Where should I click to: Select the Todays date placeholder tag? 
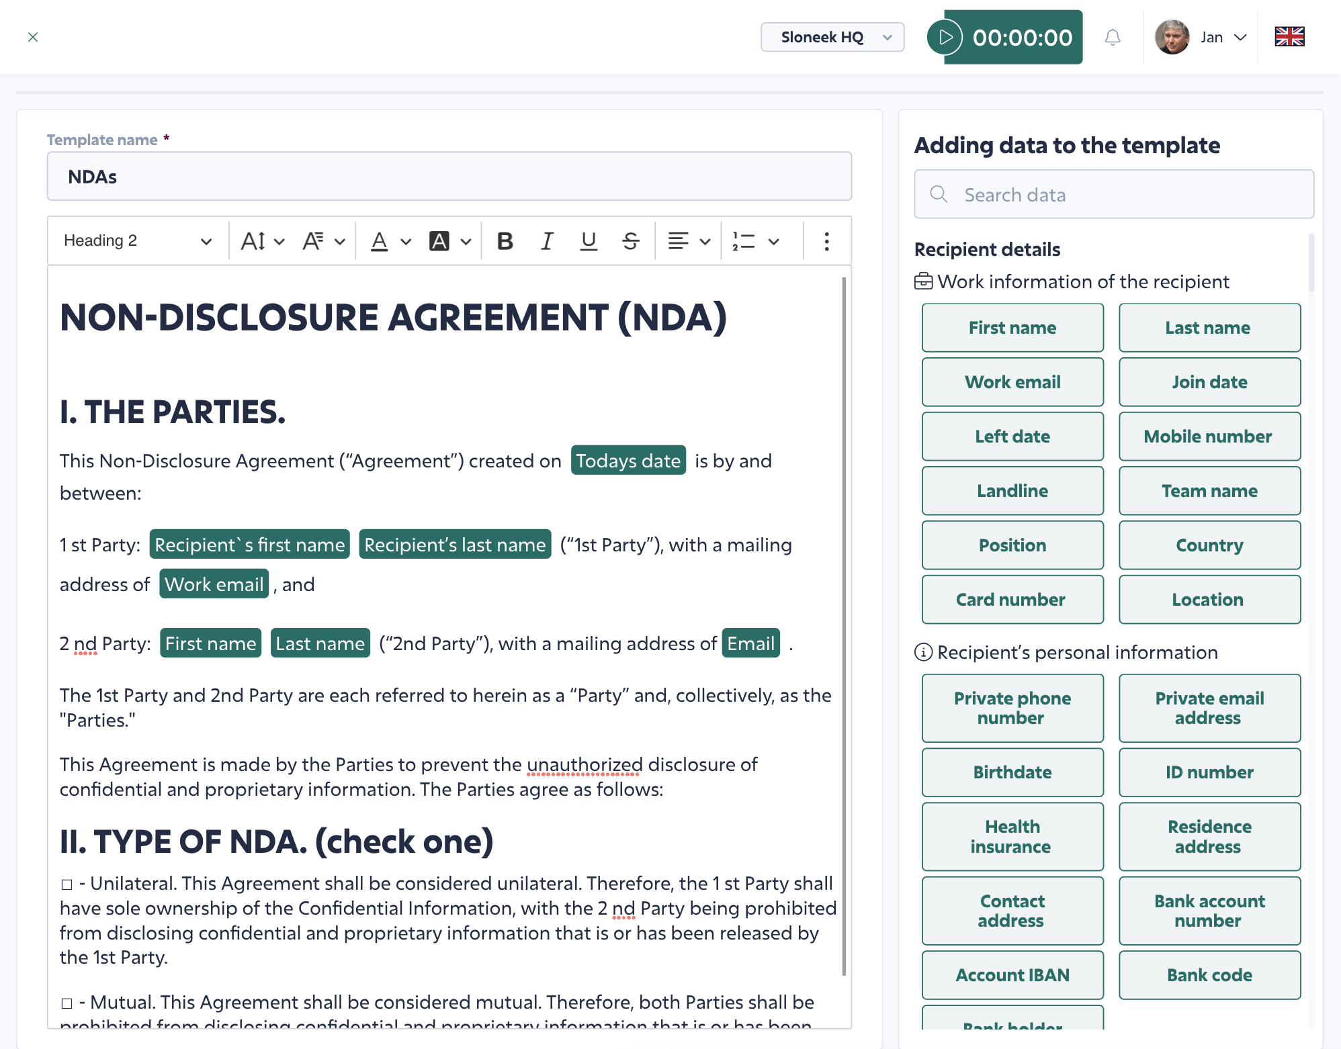[628, 461]
